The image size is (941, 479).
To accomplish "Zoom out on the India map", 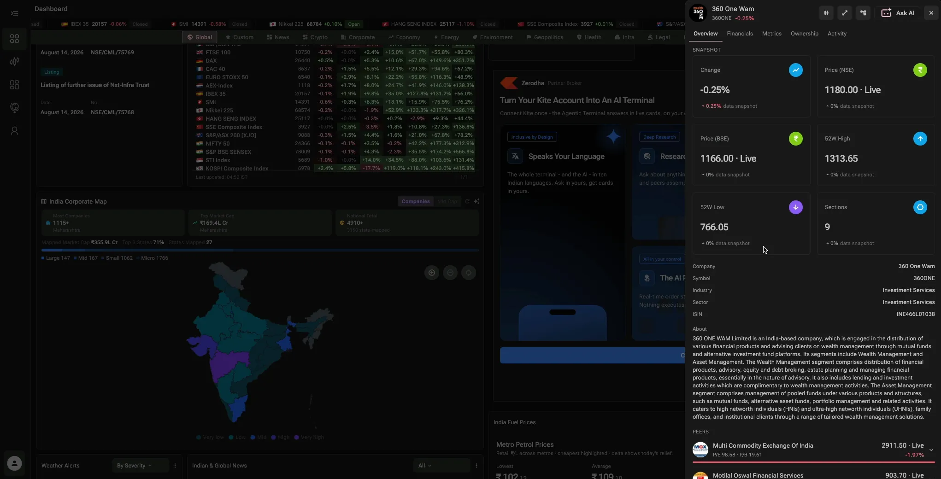I will [450, 273].
